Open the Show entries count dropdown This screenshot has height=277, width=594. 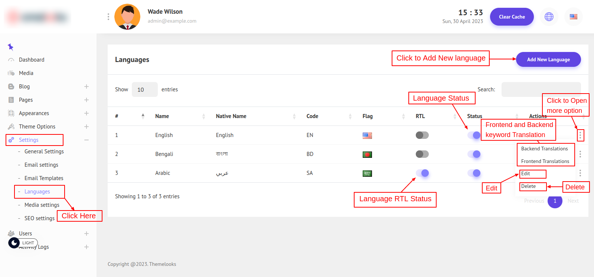point(144,89)
